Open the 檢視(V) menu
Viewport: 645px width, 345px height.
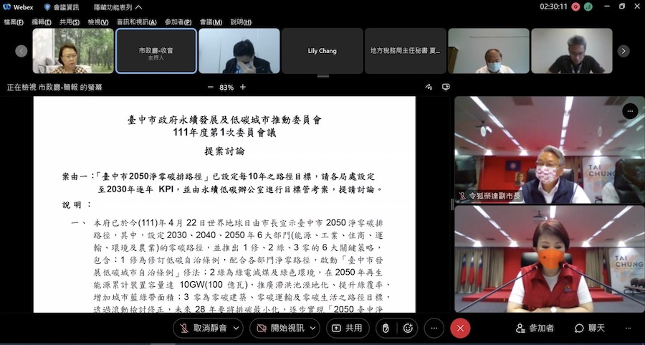98,22
